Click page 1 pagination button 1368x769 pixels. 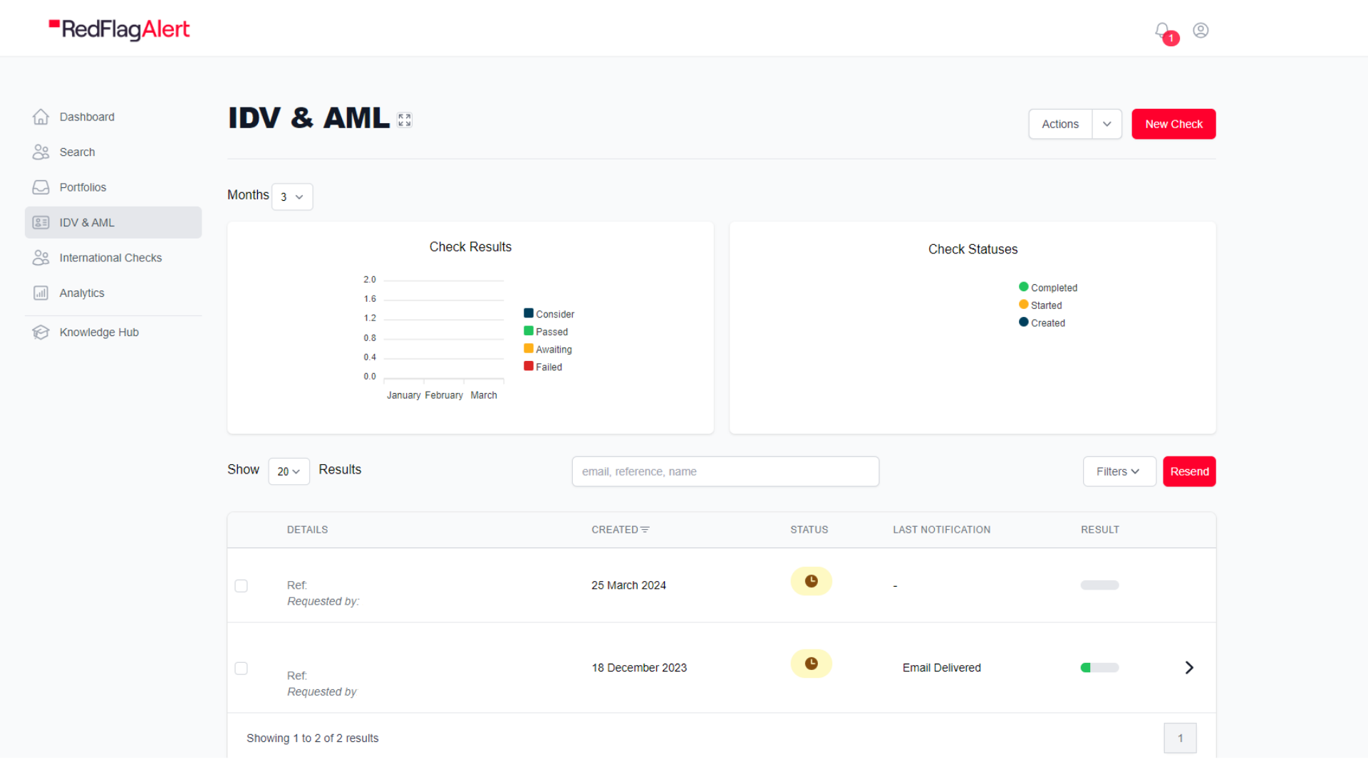[x=1180, y=738]
